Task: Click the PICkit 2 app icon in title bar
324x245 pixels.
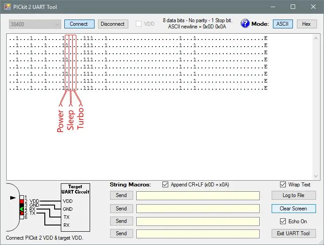Action: [x=7, y=7]
